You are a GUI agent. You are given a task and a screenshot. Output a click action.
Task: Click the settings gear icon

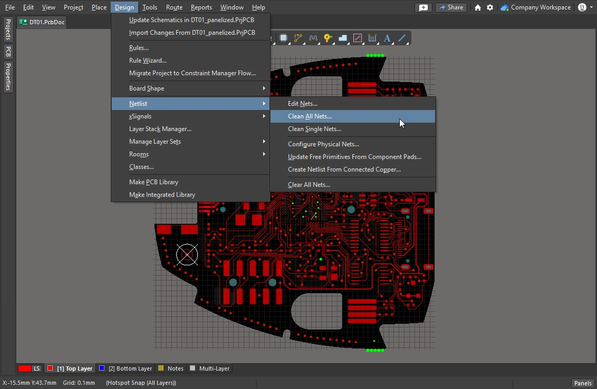[x=489, y=7]
